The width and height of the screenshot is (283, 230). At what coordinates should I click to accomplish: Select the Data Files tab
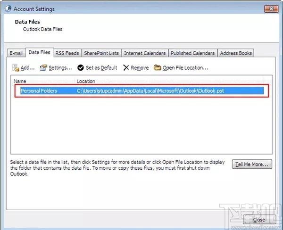click(39, 53)
